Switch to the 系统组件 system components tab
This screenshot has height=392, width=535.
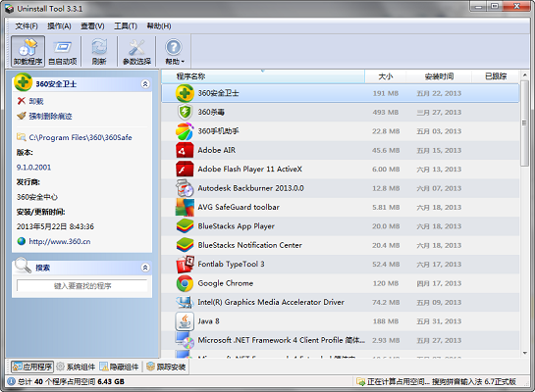pos(76,367)
